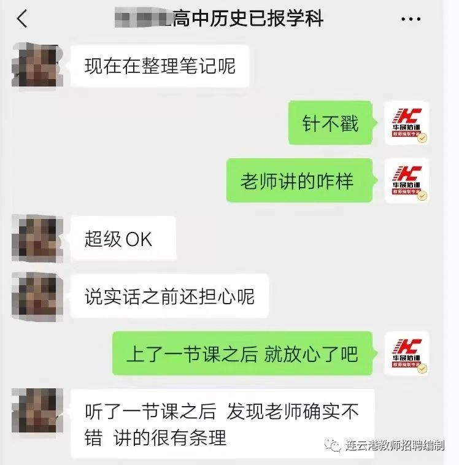Open the three-dot chat options menu

pyautogui.click(x=411, y=19)
